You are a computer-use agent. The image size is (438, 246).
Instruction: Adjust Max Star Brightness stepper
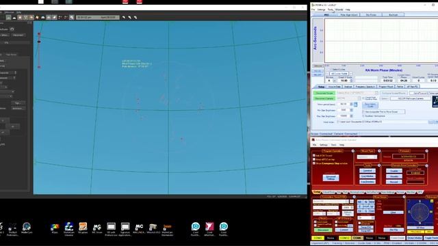[351, 115]
